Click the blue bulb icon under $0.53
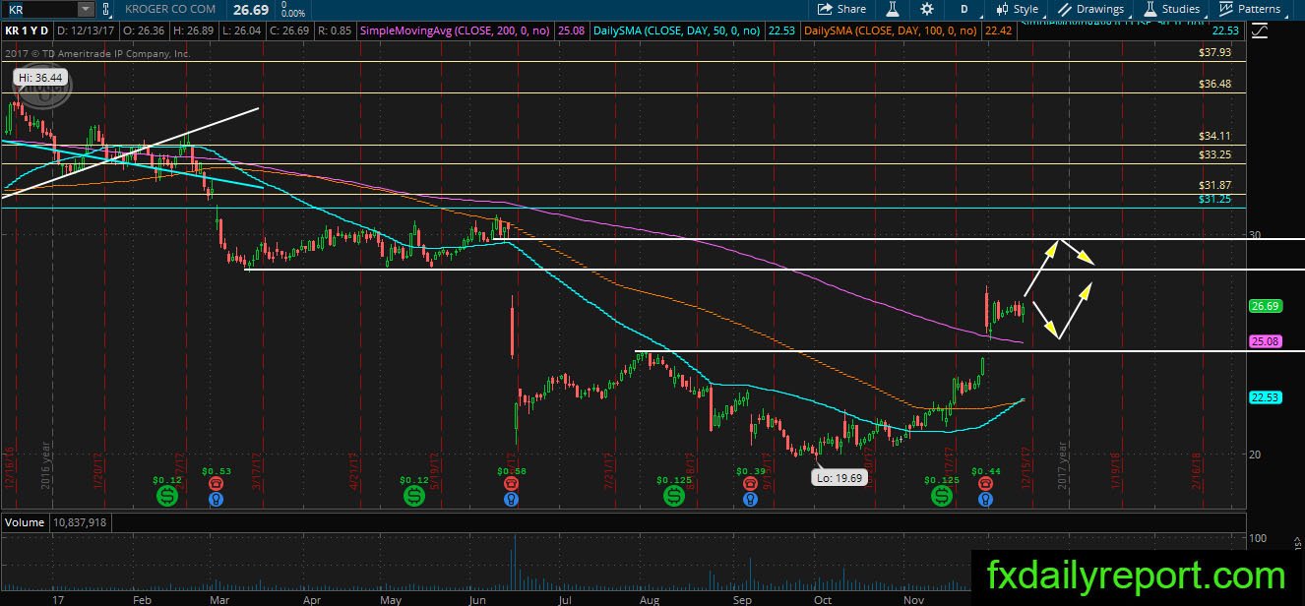Image resolution: width=1305 pixels, height=606 pixels. 216,500
